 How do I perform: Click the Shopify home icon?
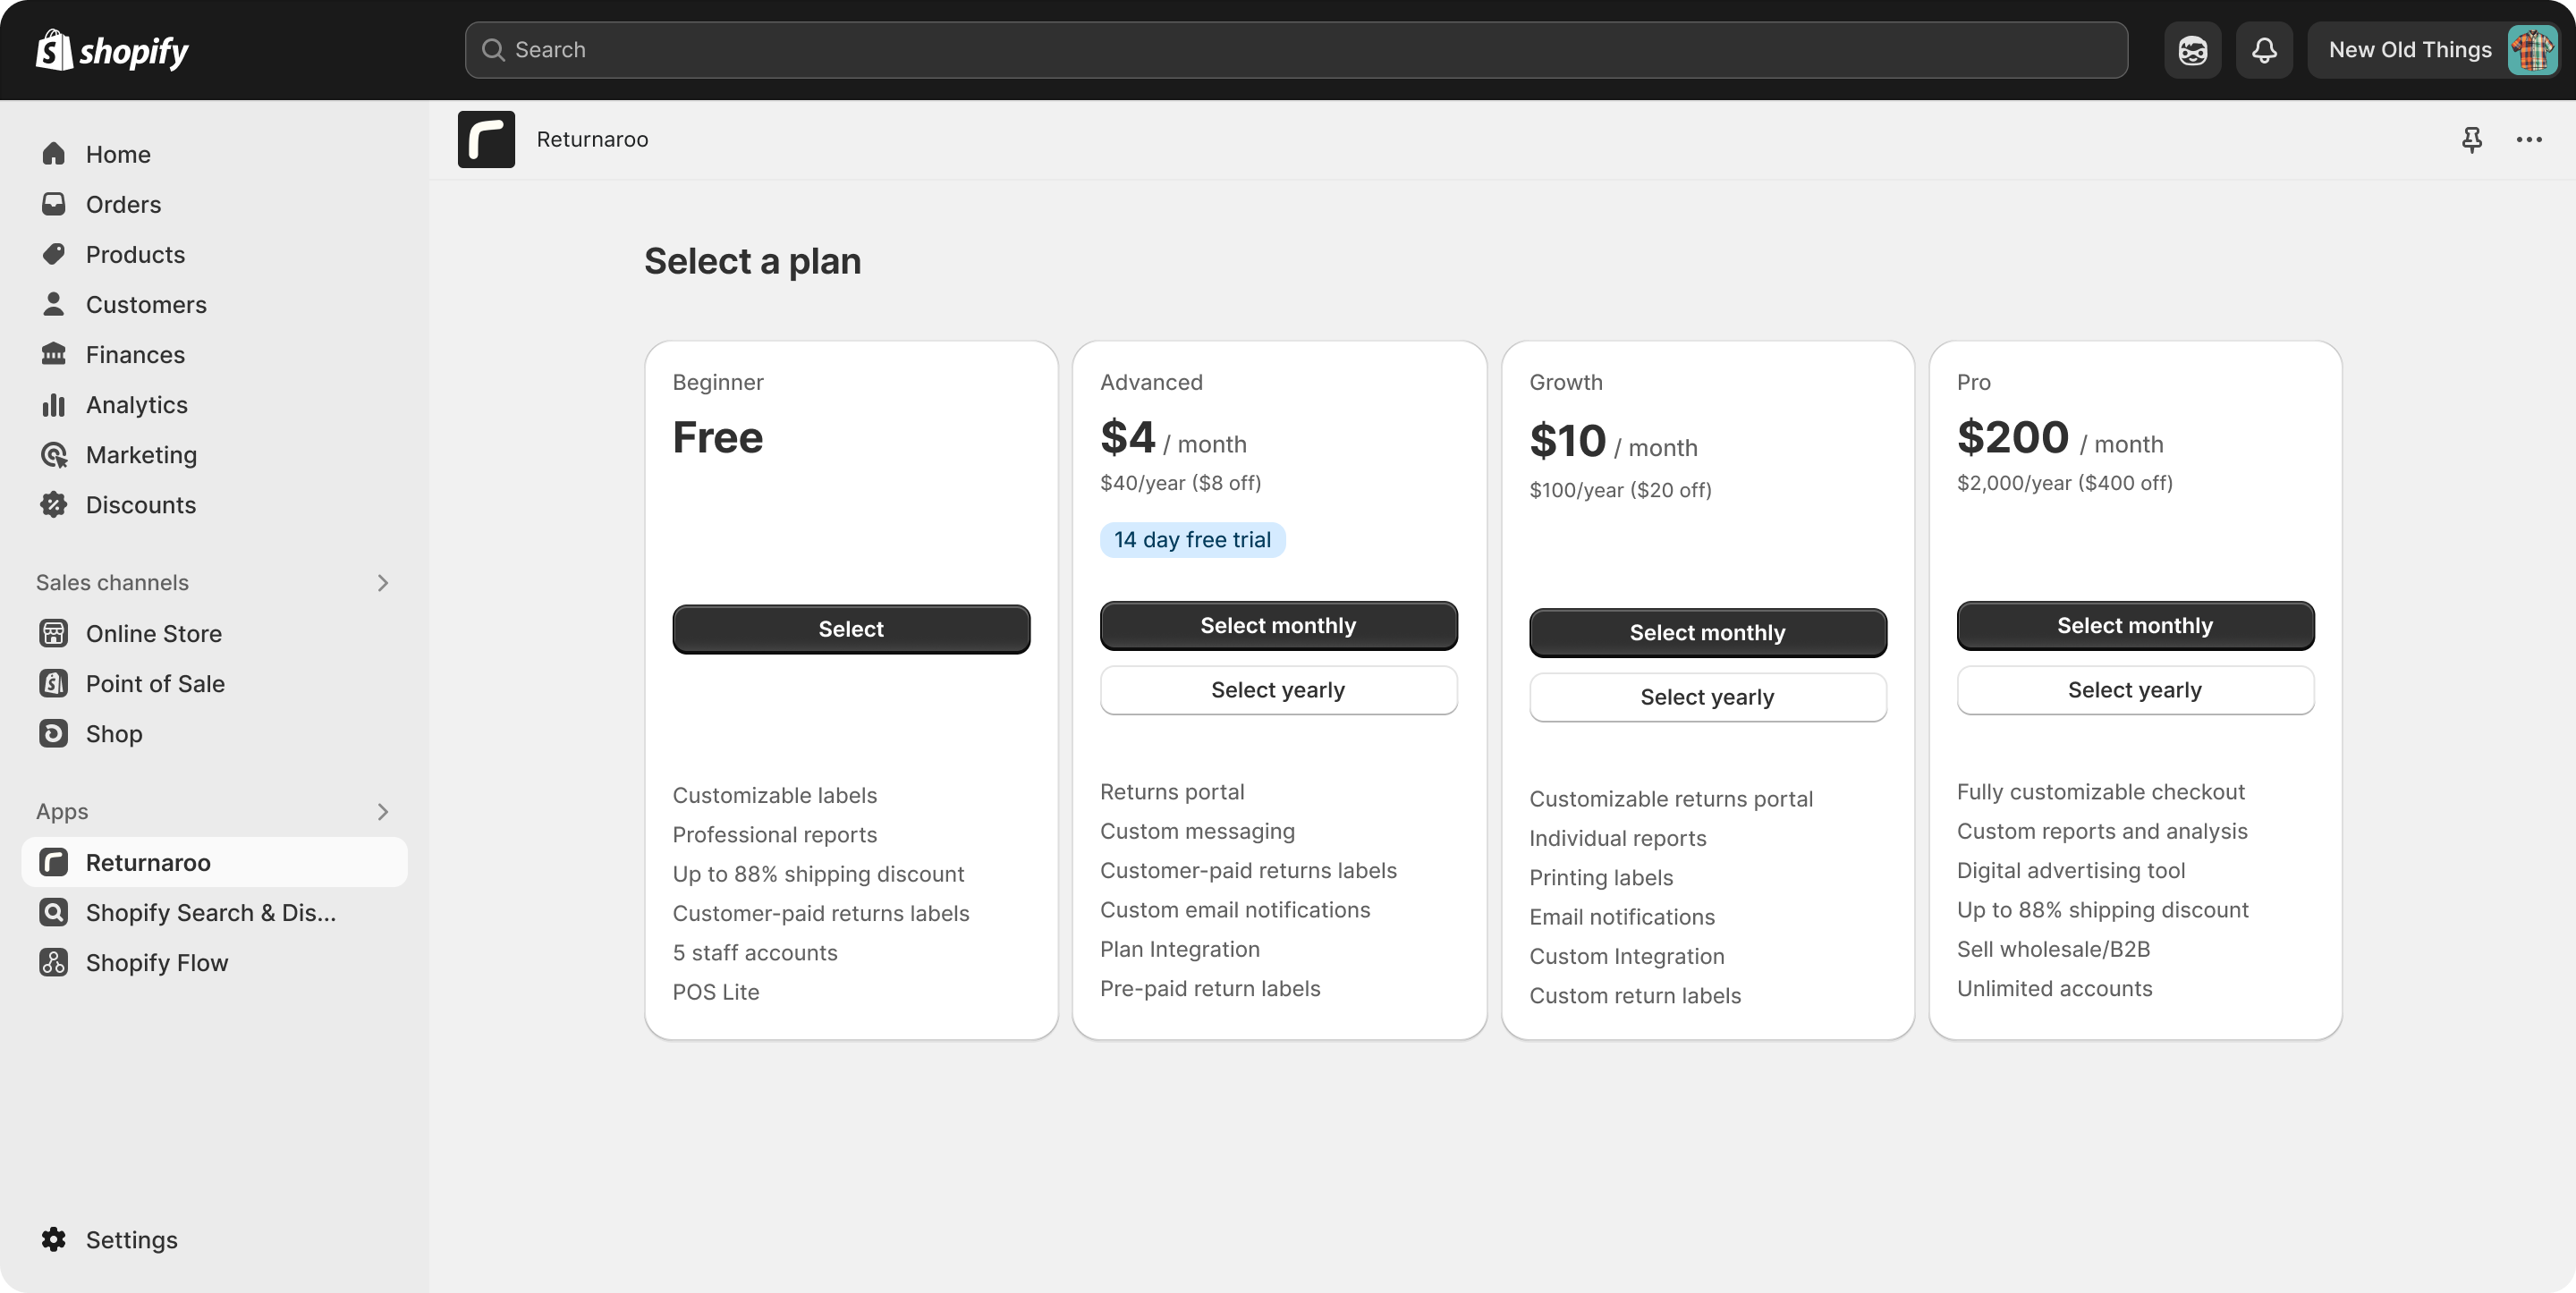(49, 49)
